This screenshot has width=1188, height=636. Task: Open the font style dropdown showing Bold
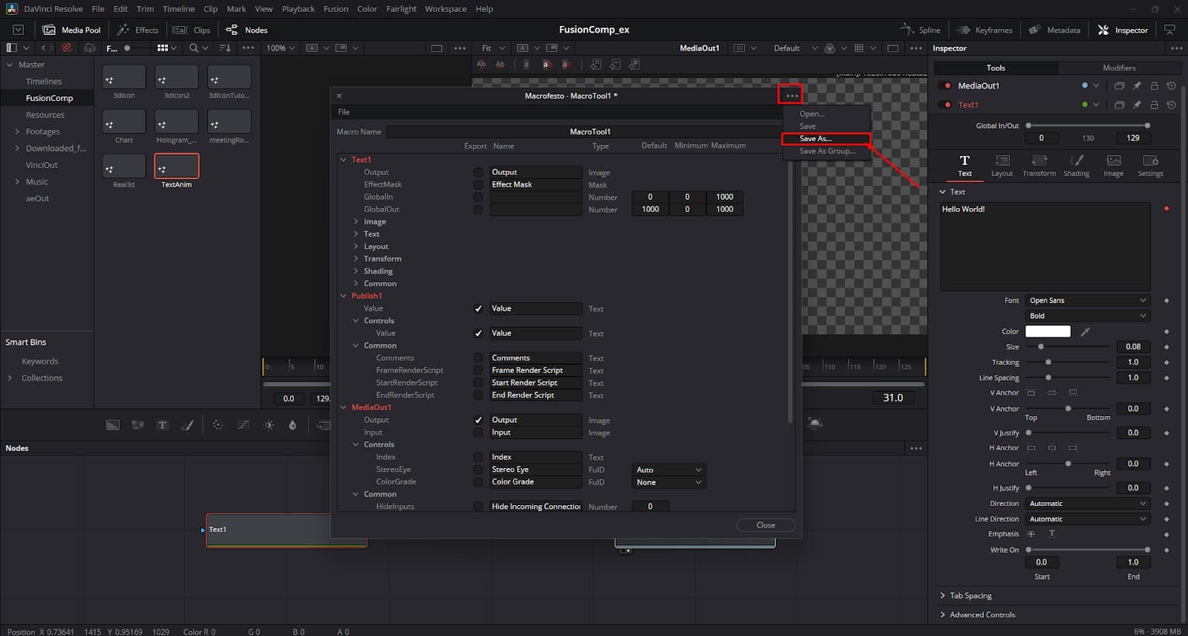(1088, 316)
